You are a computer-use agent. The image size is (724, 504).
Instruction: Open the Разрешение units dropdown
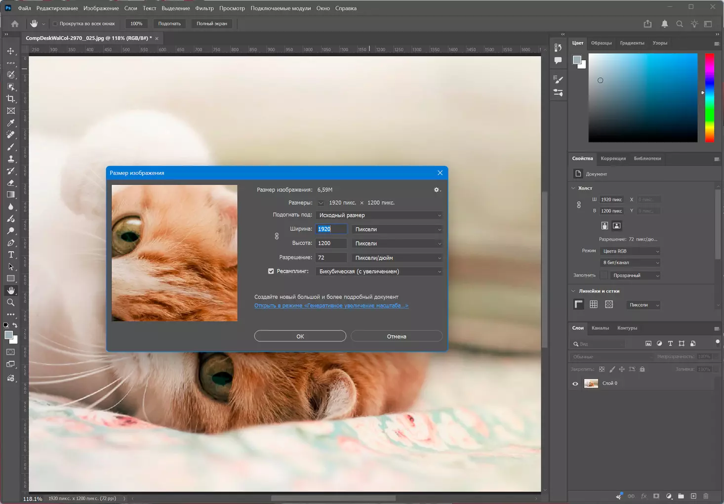click(397, 258)
